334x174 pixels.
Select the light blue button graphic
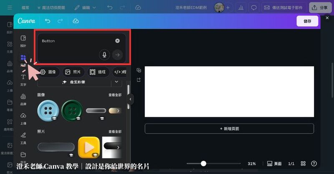tap(48, 110)
